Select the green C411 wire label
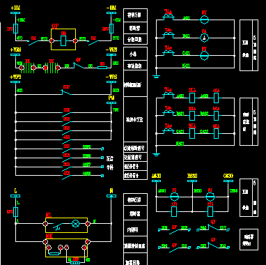The image size is (266, 265). click(x=186, y=53)
